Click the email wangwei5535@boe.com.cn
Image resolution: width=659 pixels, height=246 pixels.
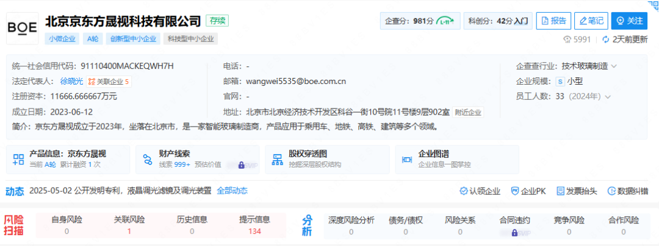(296, 82)
